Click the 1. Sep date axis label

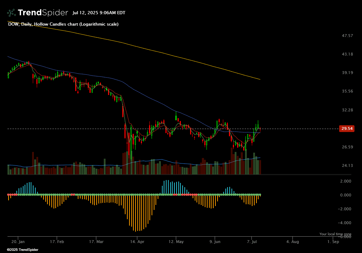click(333, 241)
